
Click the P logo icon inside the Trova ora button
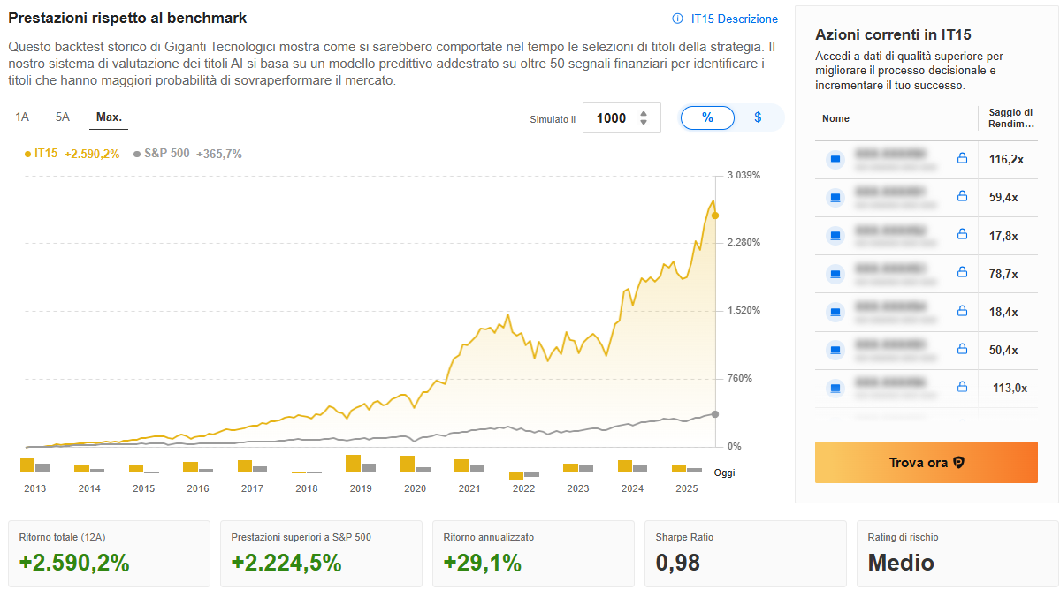958,462
